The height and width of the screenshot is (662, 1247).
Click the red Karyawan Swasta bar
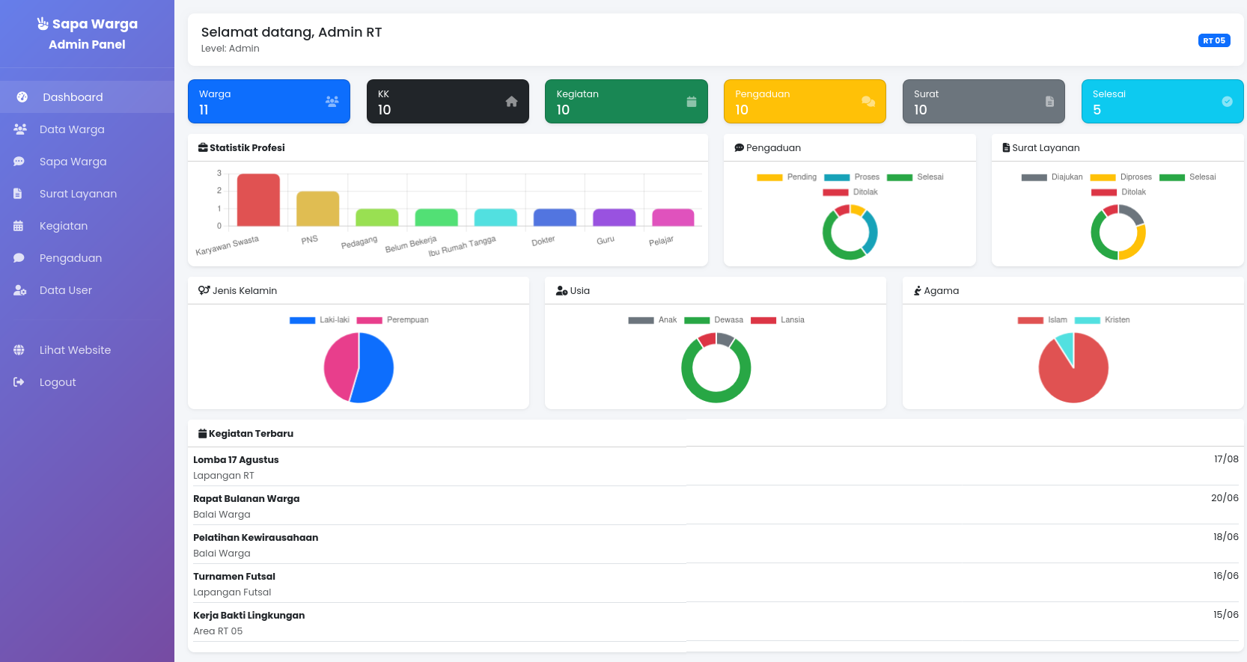click(258, 200)
